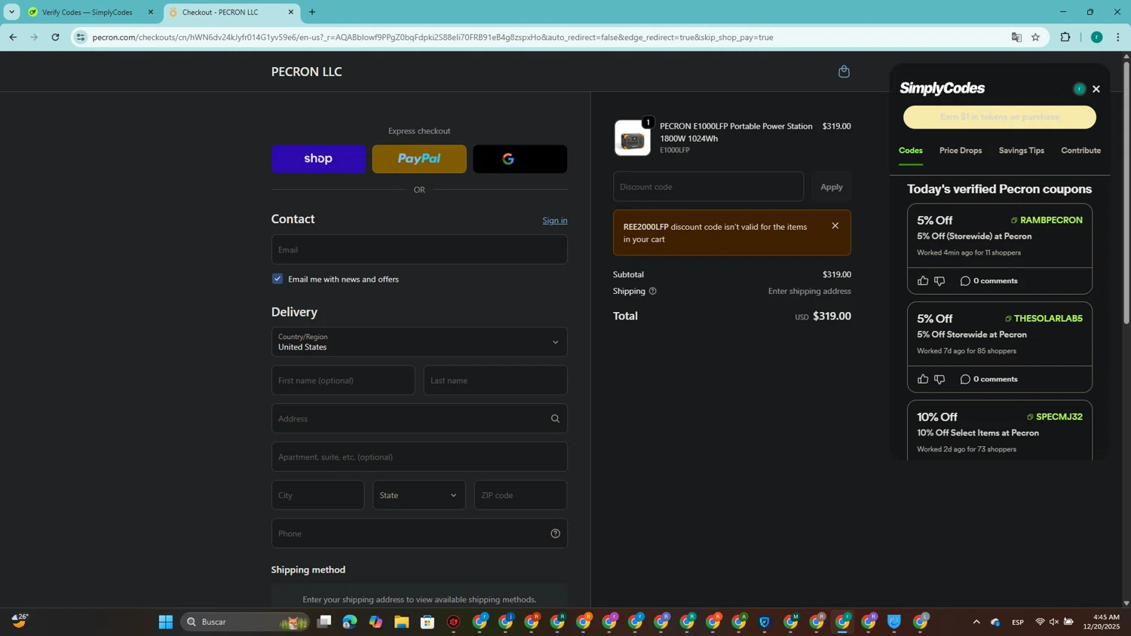Focus the Discount code field
The image size is (1131, 636).
(708, 187)
